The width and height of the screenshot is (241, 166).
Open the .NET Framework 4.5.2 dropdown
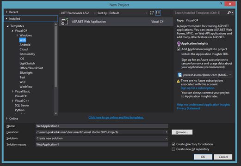point(78,13)
